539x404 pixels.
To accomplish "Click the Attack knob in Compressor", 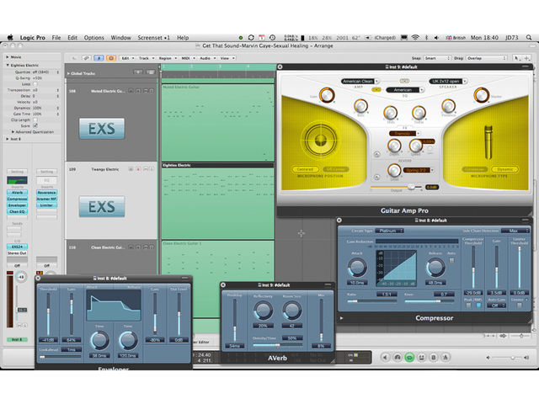I will pos(357,268).
